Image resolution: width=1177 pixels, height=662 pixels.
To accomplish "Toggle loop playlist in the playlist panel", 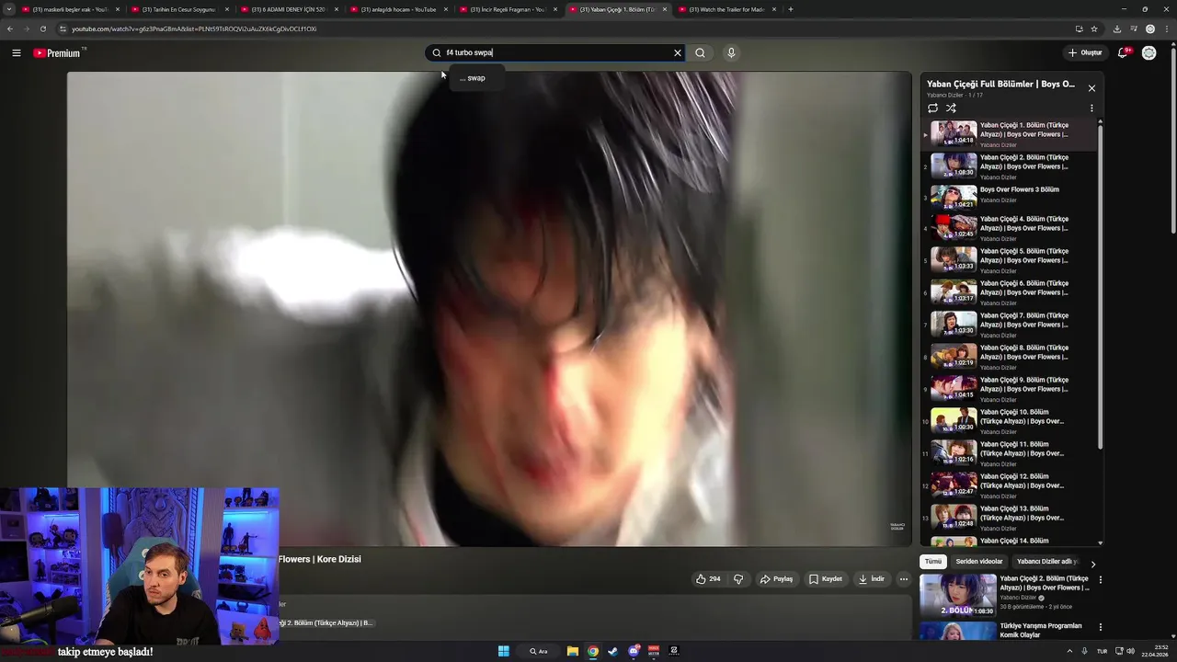I will click(932, 108).
